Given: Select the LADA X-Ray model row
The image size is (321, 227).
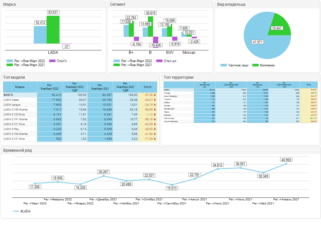Looking at the screenshot, I should (x=20, y=129).
